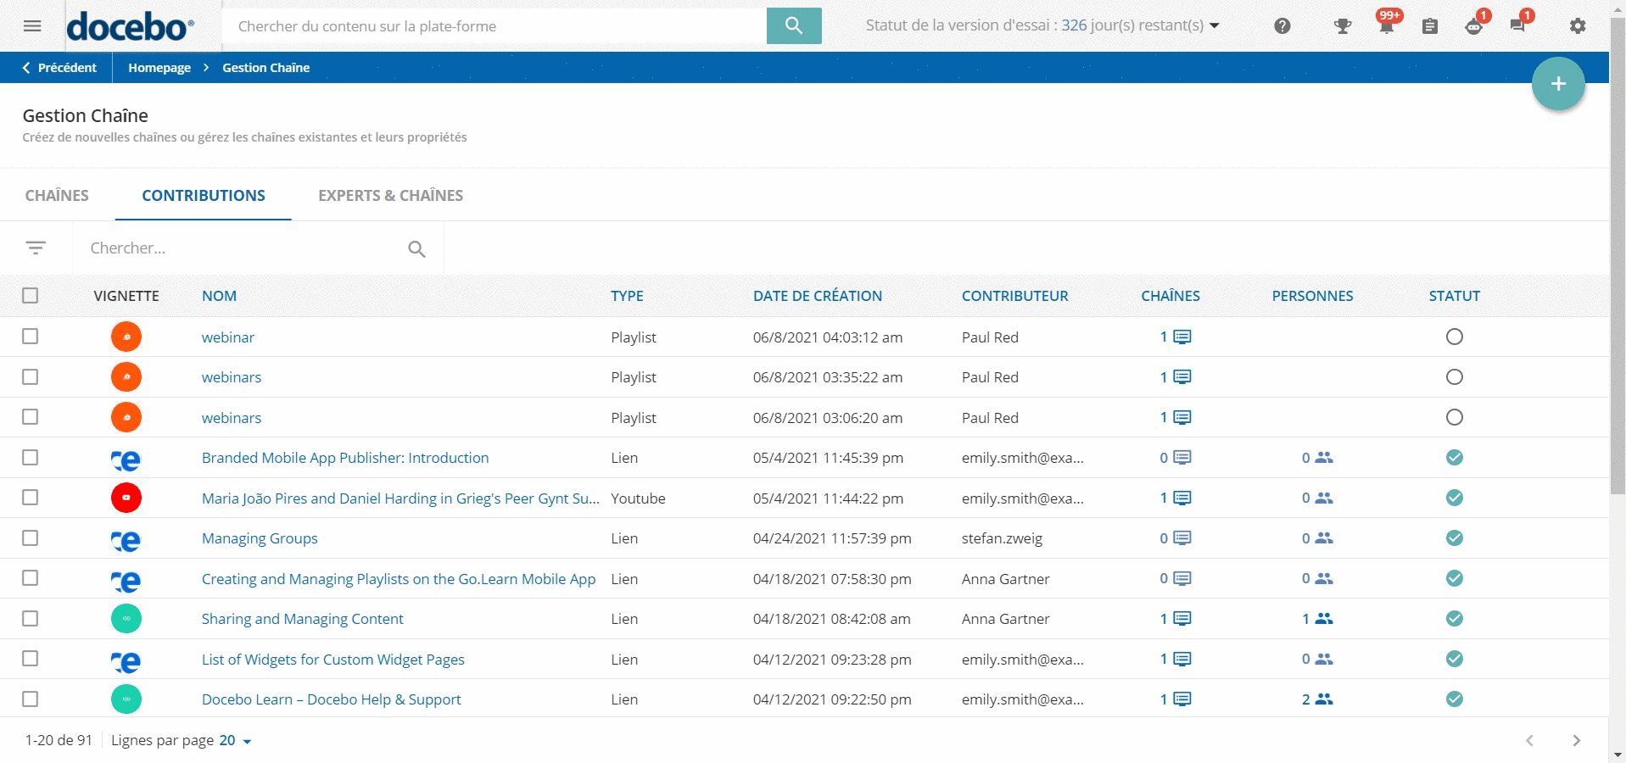
Task: Select checkbox for webinar playlist row
Action: 31,337
